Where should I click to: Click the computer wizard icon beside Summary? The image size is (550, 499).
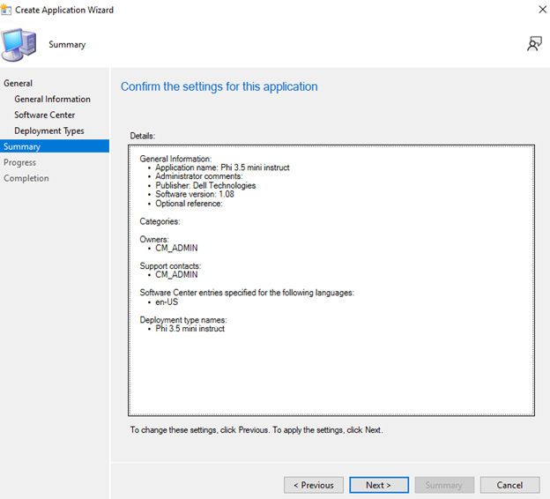click(x=19, y=45)
